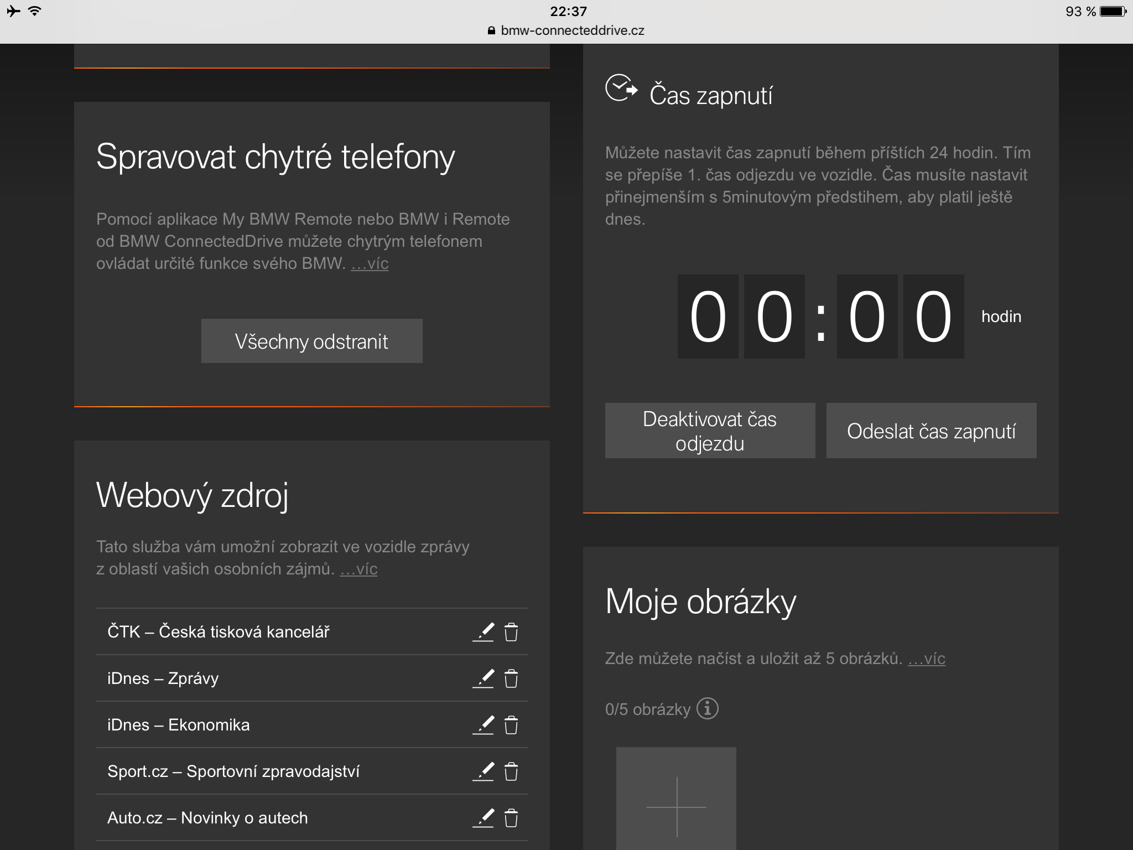
Task: Edit the ČTK – Česká tisková kancelář feed
Action: click(484, 632)
